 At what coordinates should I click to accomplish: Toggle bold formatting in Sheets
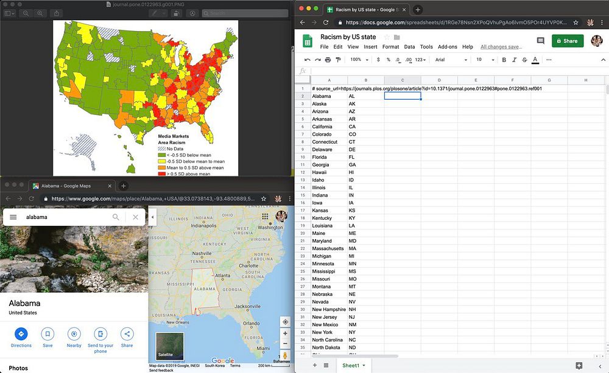pyautogui.click(x=504, y=60)
